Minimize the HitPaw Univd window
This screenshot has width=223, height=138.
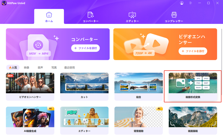[x=199, y=3]
